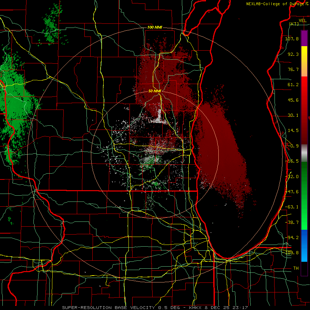
Task: Click the -0.9 velocity scale value
Action: click(x=293, y=146)
